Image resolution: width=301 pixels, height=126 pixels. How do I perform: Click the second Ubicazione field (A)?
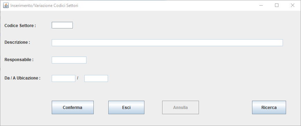(96, 78)
